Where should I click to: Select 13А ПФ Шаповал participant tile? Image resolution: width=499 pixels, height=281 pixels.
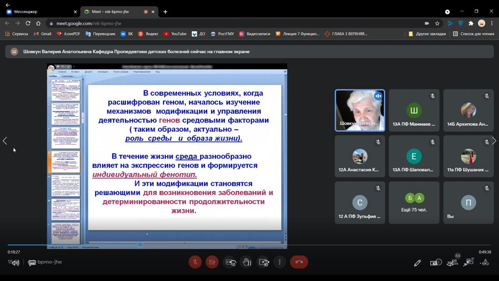[x=414, y=156]
